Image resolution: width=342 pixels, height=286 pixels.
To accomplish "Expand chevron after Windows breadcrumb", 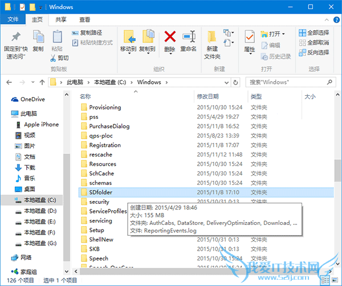I will point(166,82).
